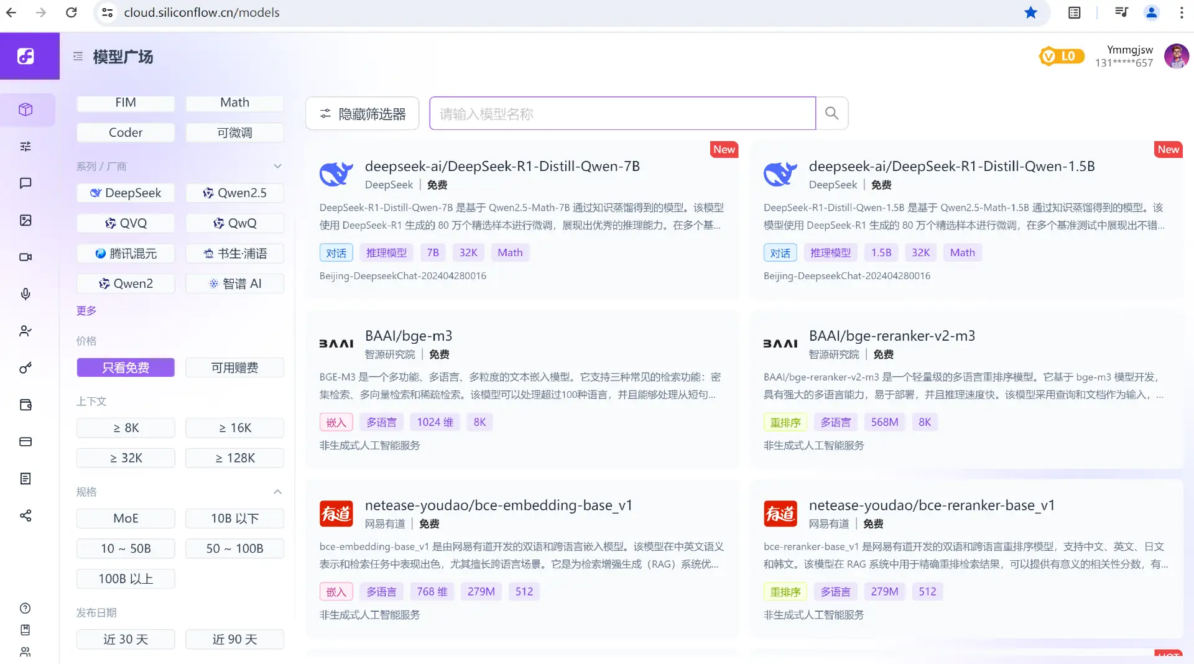Click the browser address bar URL
The image size is (1194, 664).
[x=201, y=12]
